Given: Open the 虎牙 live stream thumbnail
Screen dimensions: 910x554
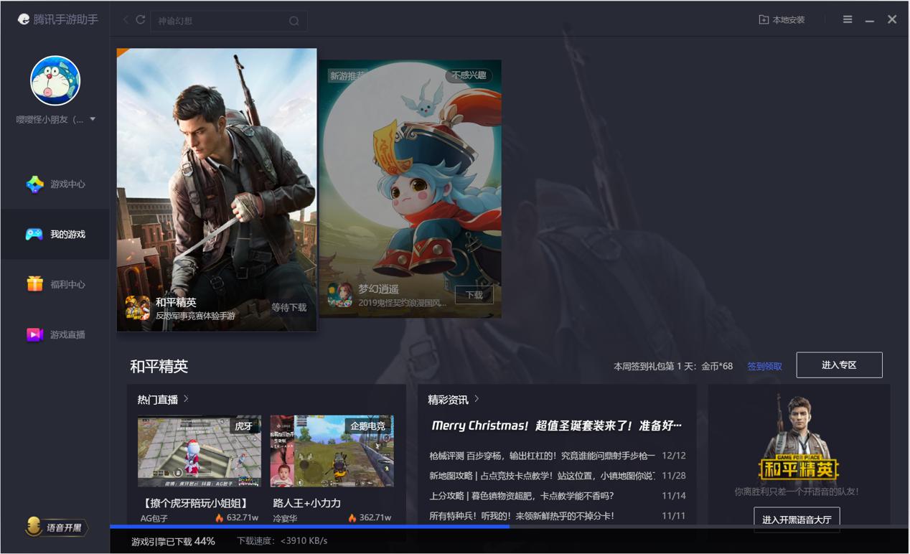Looking at the screenshot, I should pyautogui.click(x=200, y=451).
